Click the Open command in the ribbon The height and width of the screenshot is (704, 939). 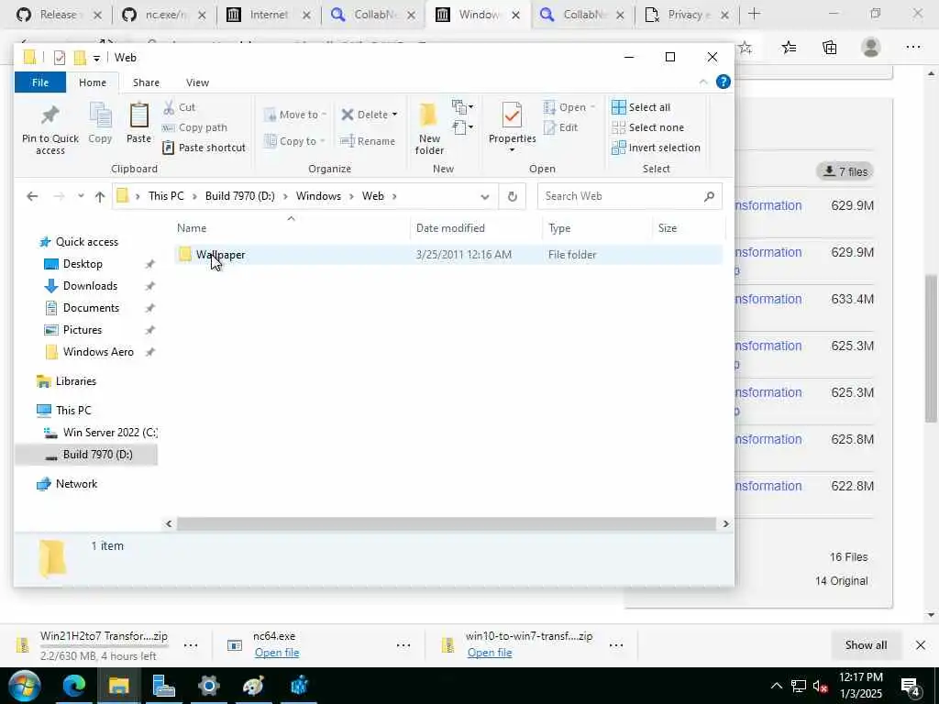click(x=565, y=107)
